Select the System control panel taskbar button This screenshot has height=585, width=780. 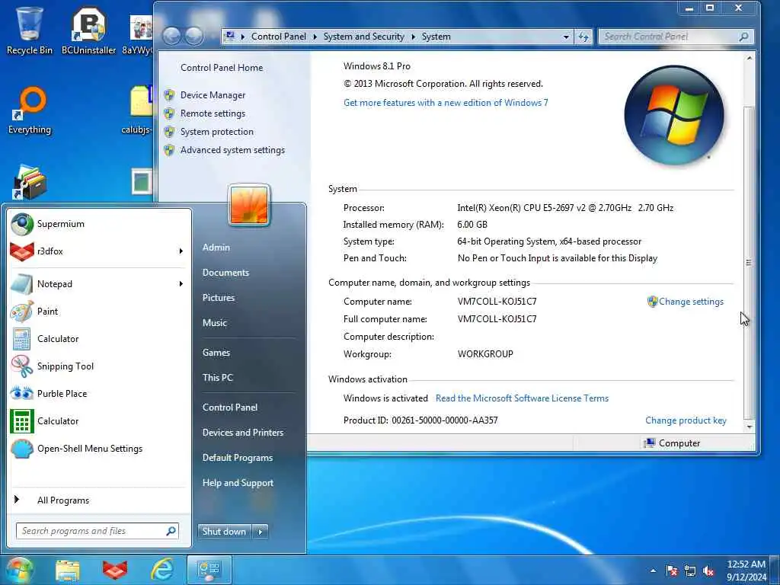[x=209, y=570]
